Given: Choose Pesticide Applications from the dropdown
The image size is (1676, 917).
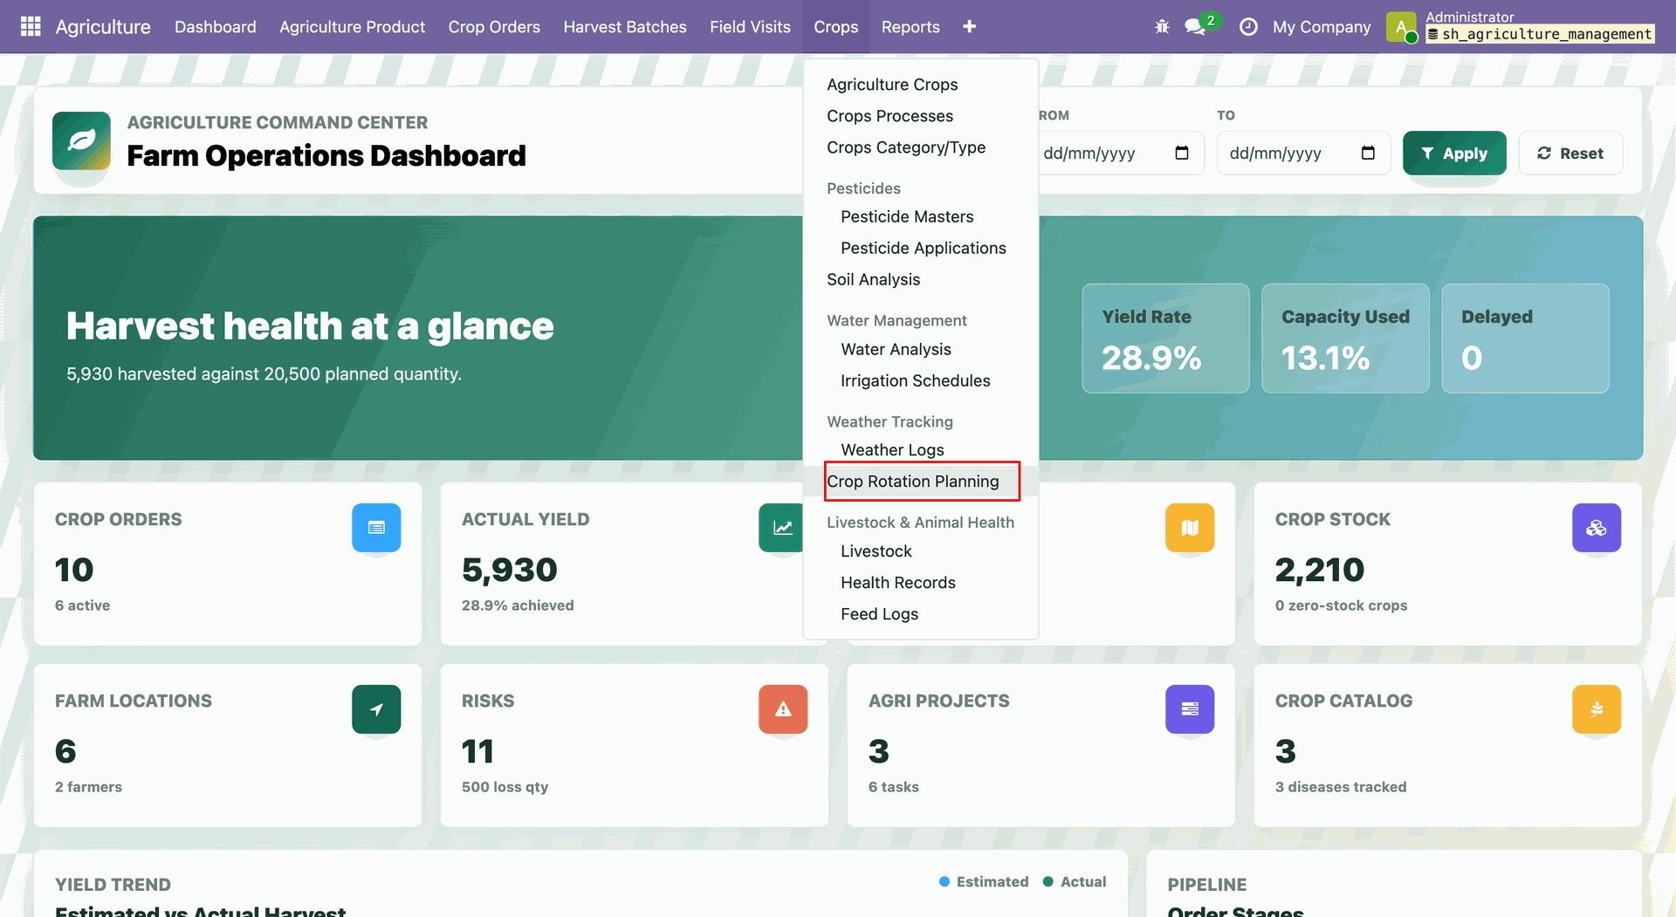Looking at the screenshot, I should [924, 249].
